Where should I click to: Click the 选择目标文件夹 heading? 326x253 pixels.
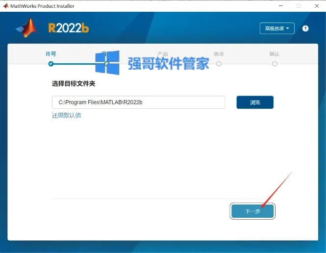tap(74, 83)
